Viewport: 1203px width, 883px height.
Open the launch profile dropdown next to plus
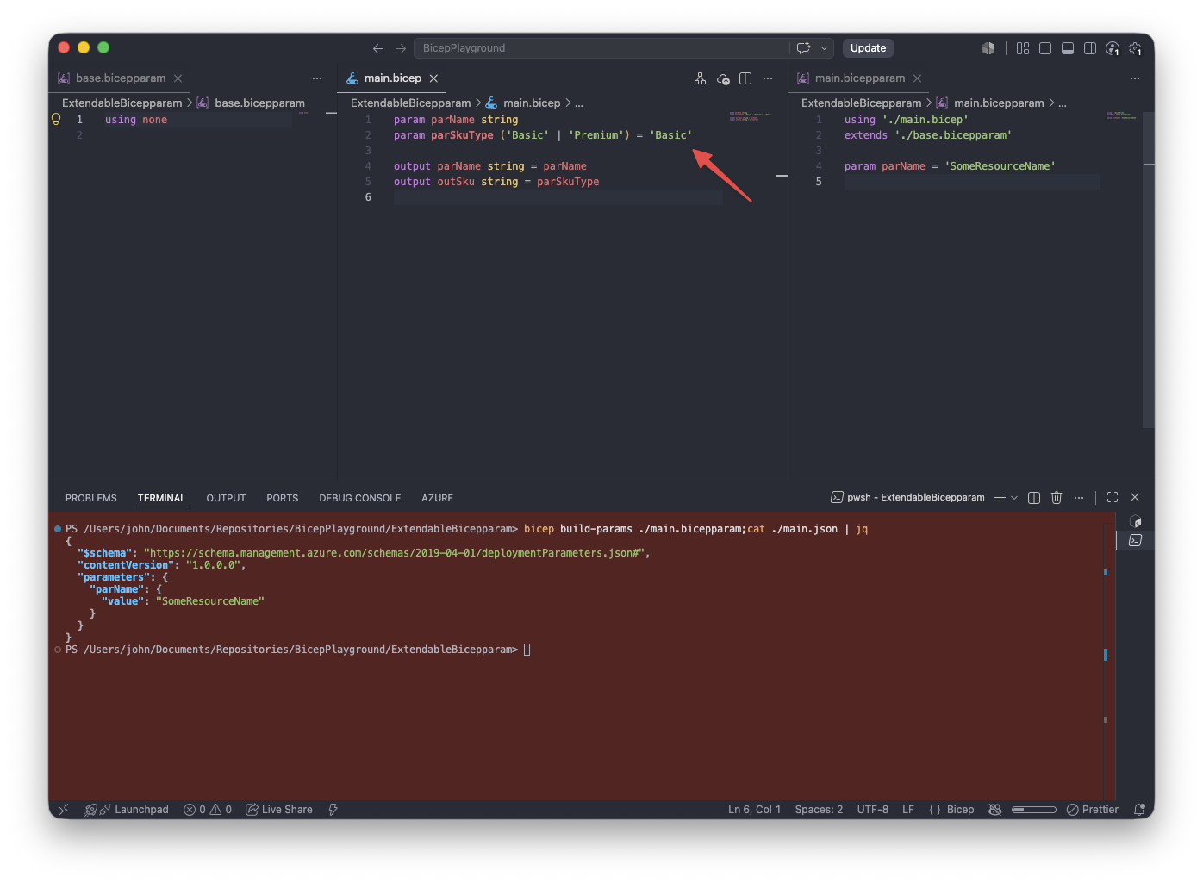point(1014,497)
